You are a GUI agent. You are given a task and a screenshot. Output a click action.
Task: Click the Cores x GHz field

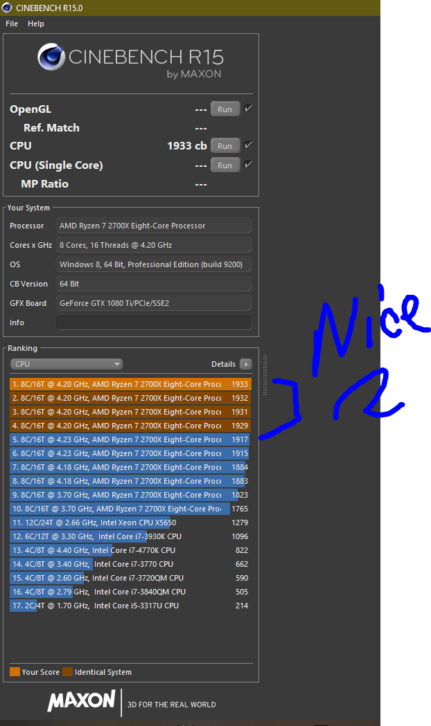[154, 246]
